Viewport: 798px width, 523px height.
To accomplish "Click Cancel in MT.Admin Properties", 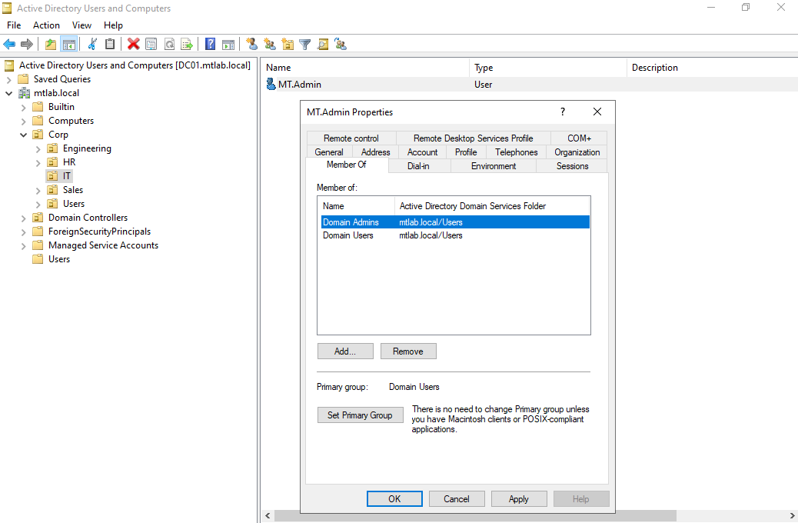I will [457, 499].
